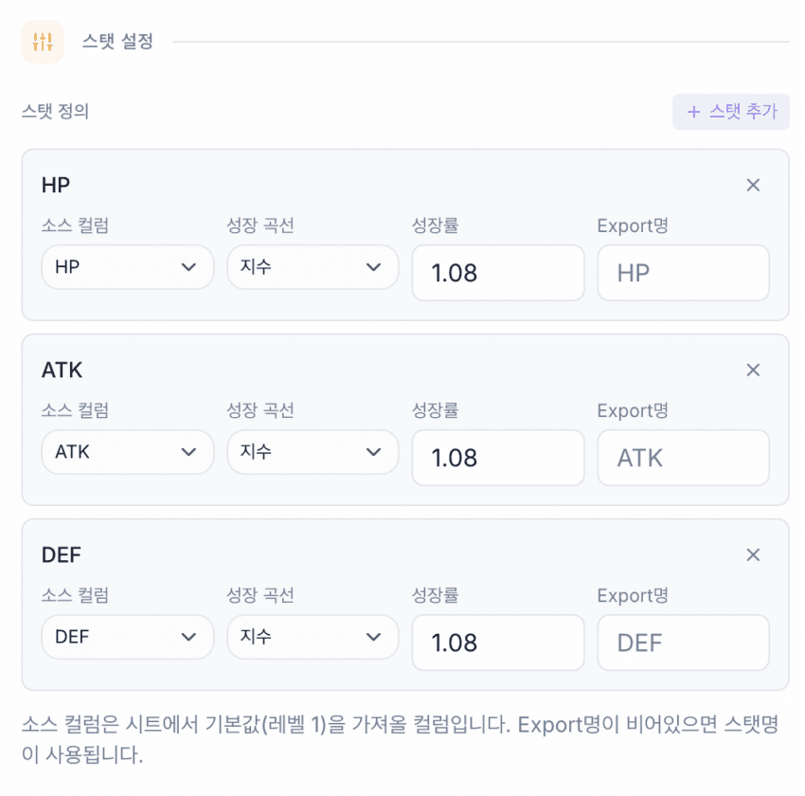The height and width of the screenshot is (796, 805).
Task: Expand the HP growth curve dropdown
Action: tap(313, 267)
